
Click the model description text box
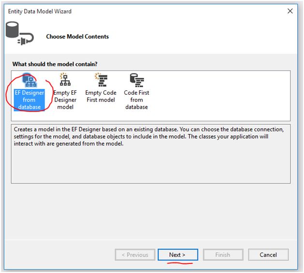tap(151, 154)
